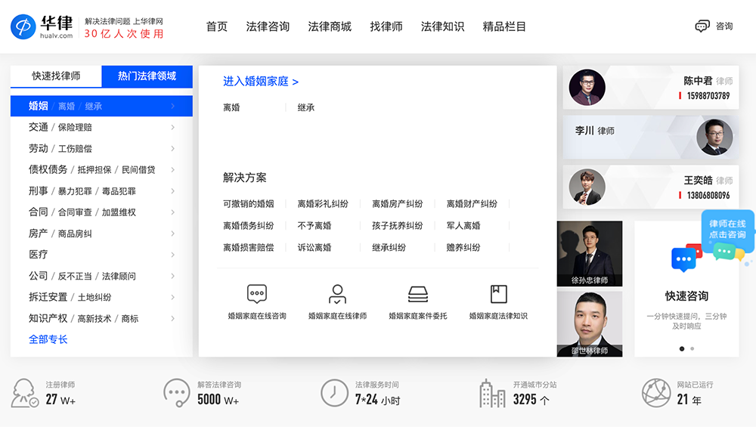Click the 婚姻家庭在线律师 person icon

click(x=337, y=294)
